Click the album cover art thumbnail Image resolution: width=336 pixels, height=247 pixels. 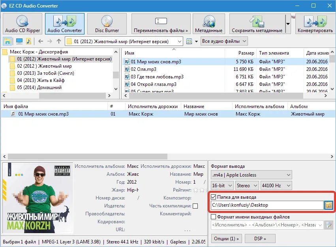click(38, 198)
